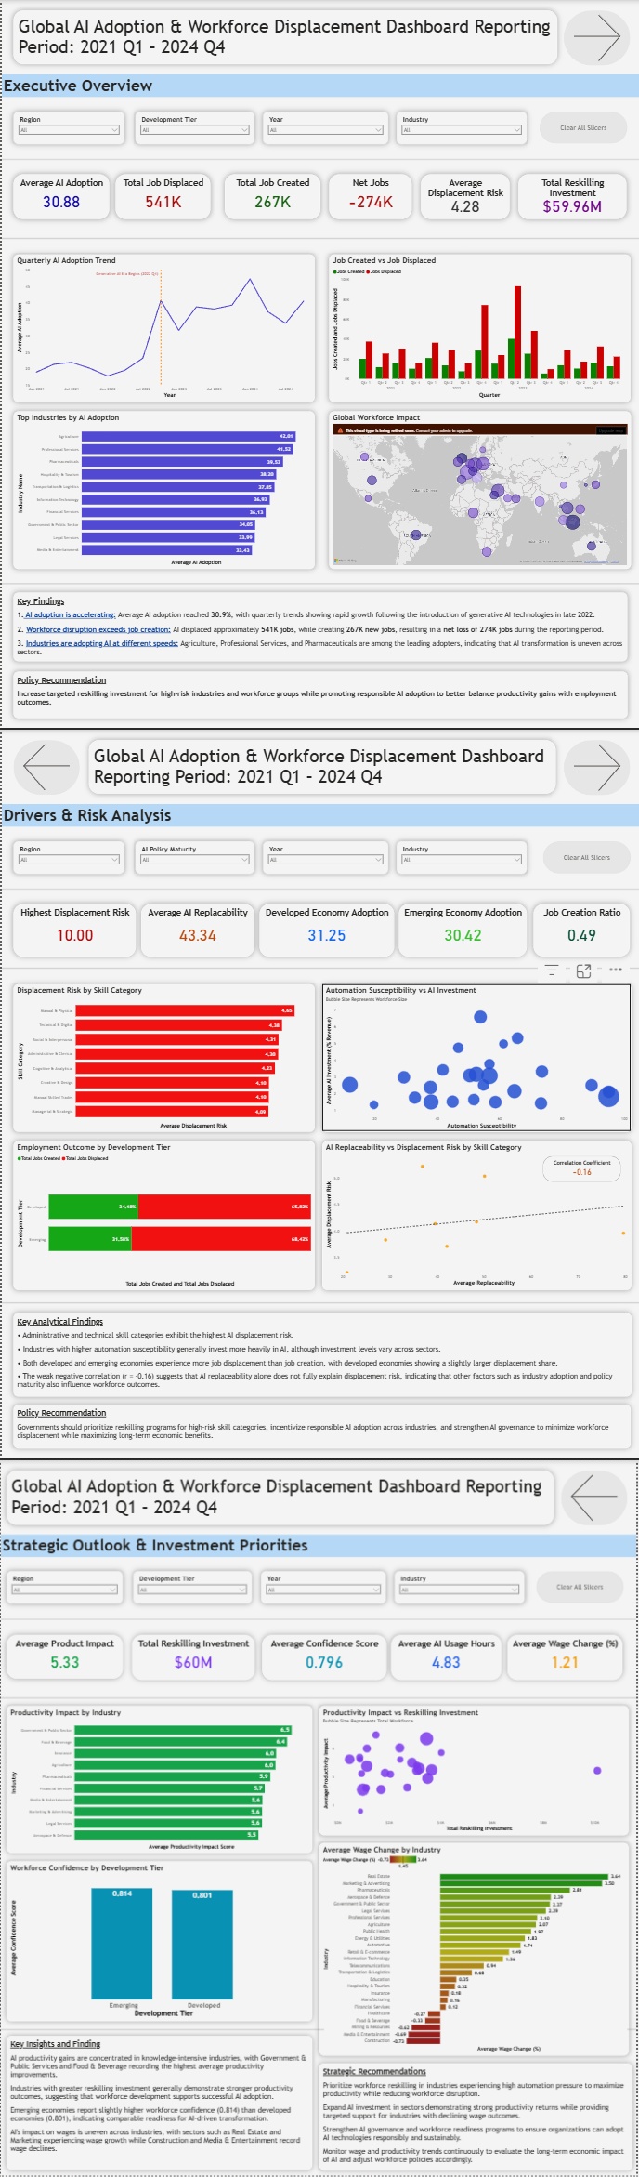
Task: Clear All Slicers on Executive Overview
Action: point(583,128)
